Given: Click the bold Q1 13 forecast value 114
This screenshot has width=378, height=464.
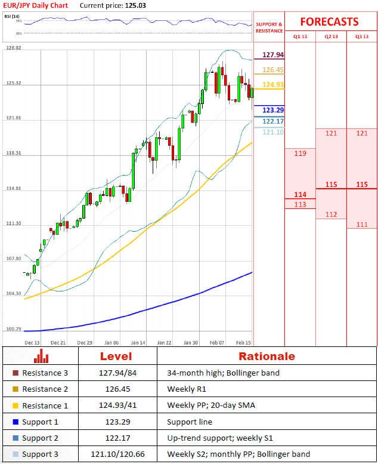Looking at the screenshot, I should click(300, 195).
